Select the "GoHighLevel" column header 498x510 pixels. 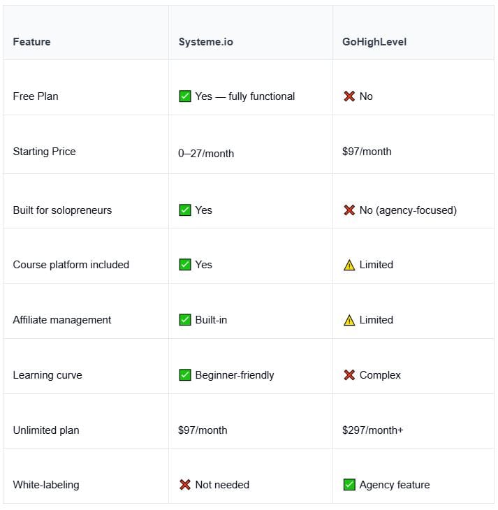click(x=374, y=42)
